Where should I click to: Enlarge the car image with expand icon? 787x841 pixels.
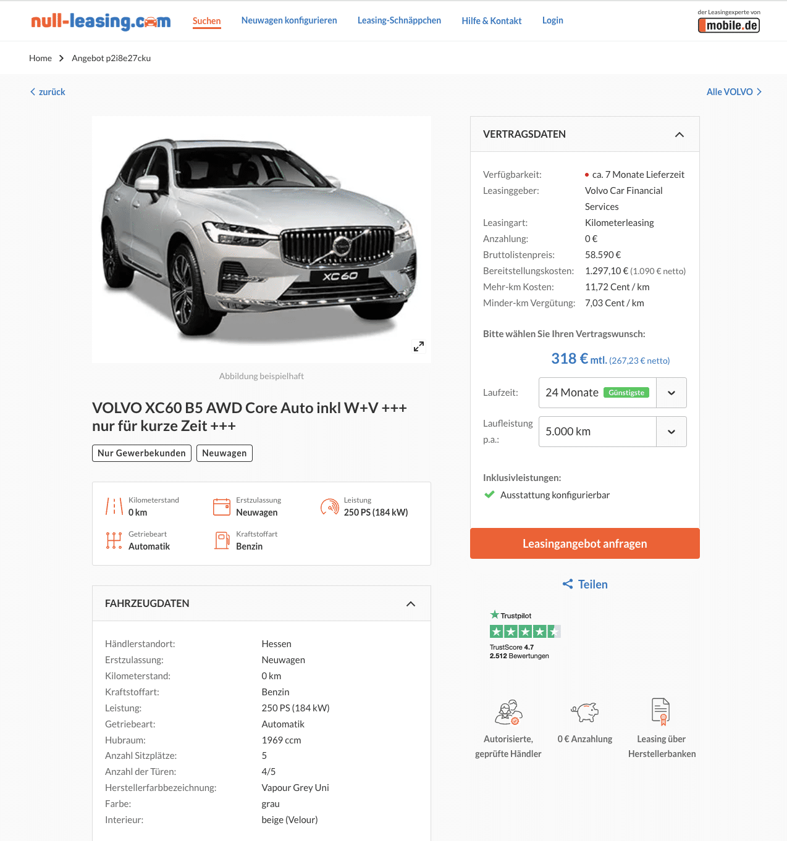[x=419, y=346]
